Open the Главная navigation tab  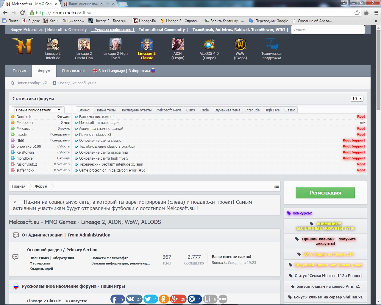point(19,71)
